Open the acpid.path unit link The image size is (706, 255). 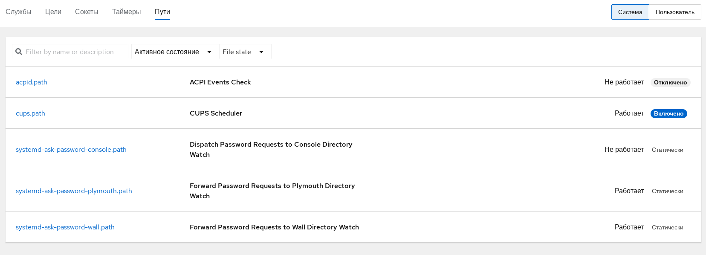[32, 82]
